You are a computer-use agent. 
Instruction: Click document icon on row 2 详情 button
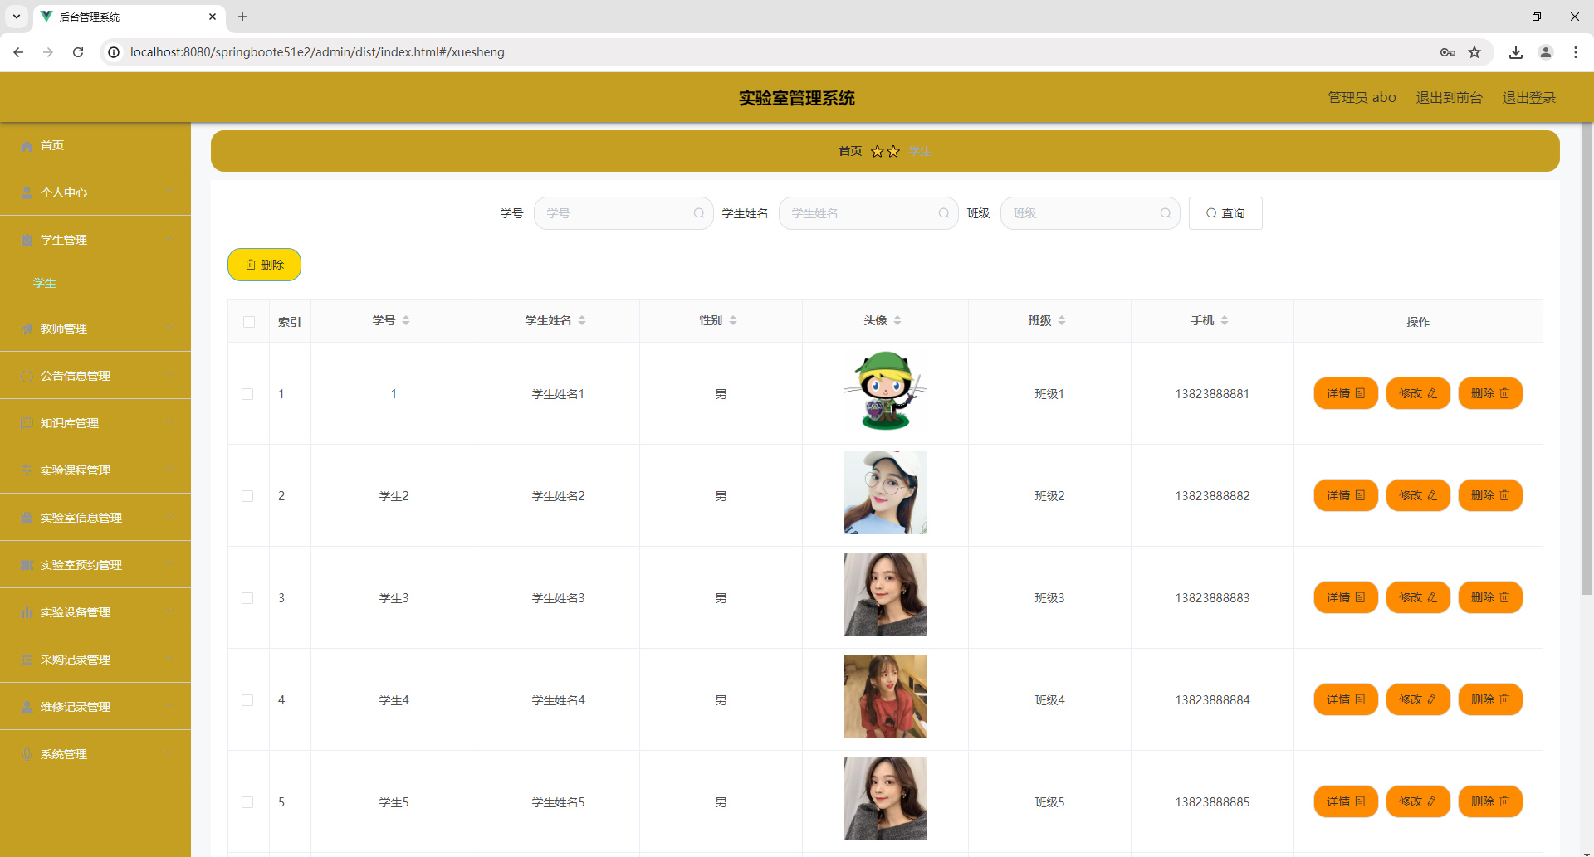tap(1361, 495)
